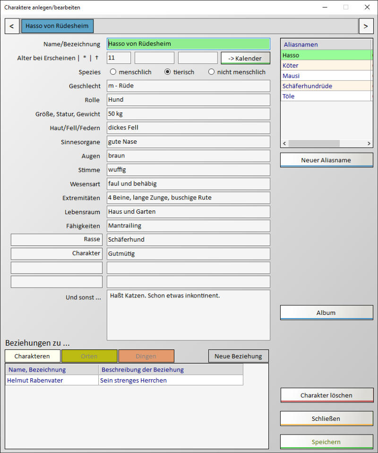
Task: Choose the 'nicht menschlich' radio option
Action: [211, 72]
